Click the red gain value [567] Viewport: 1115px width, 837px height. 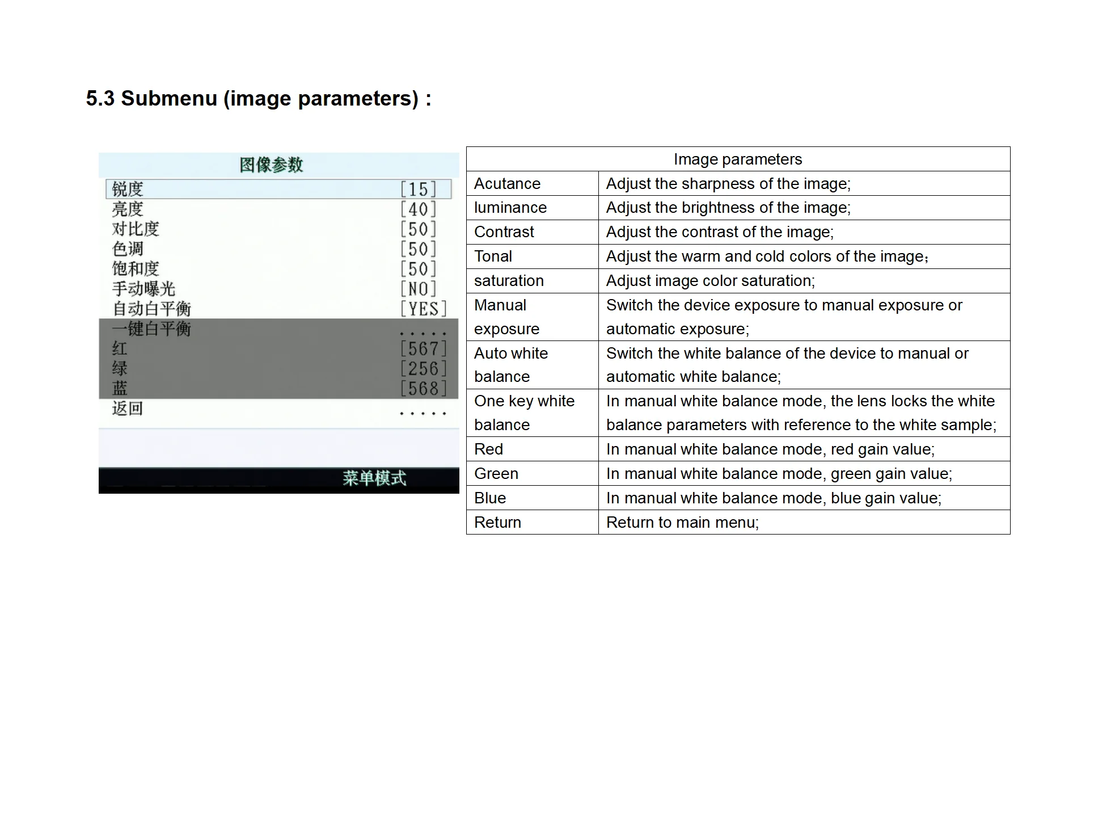423,348
